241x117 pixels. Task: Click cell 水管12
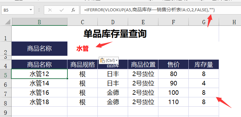(x=39, y=74)
